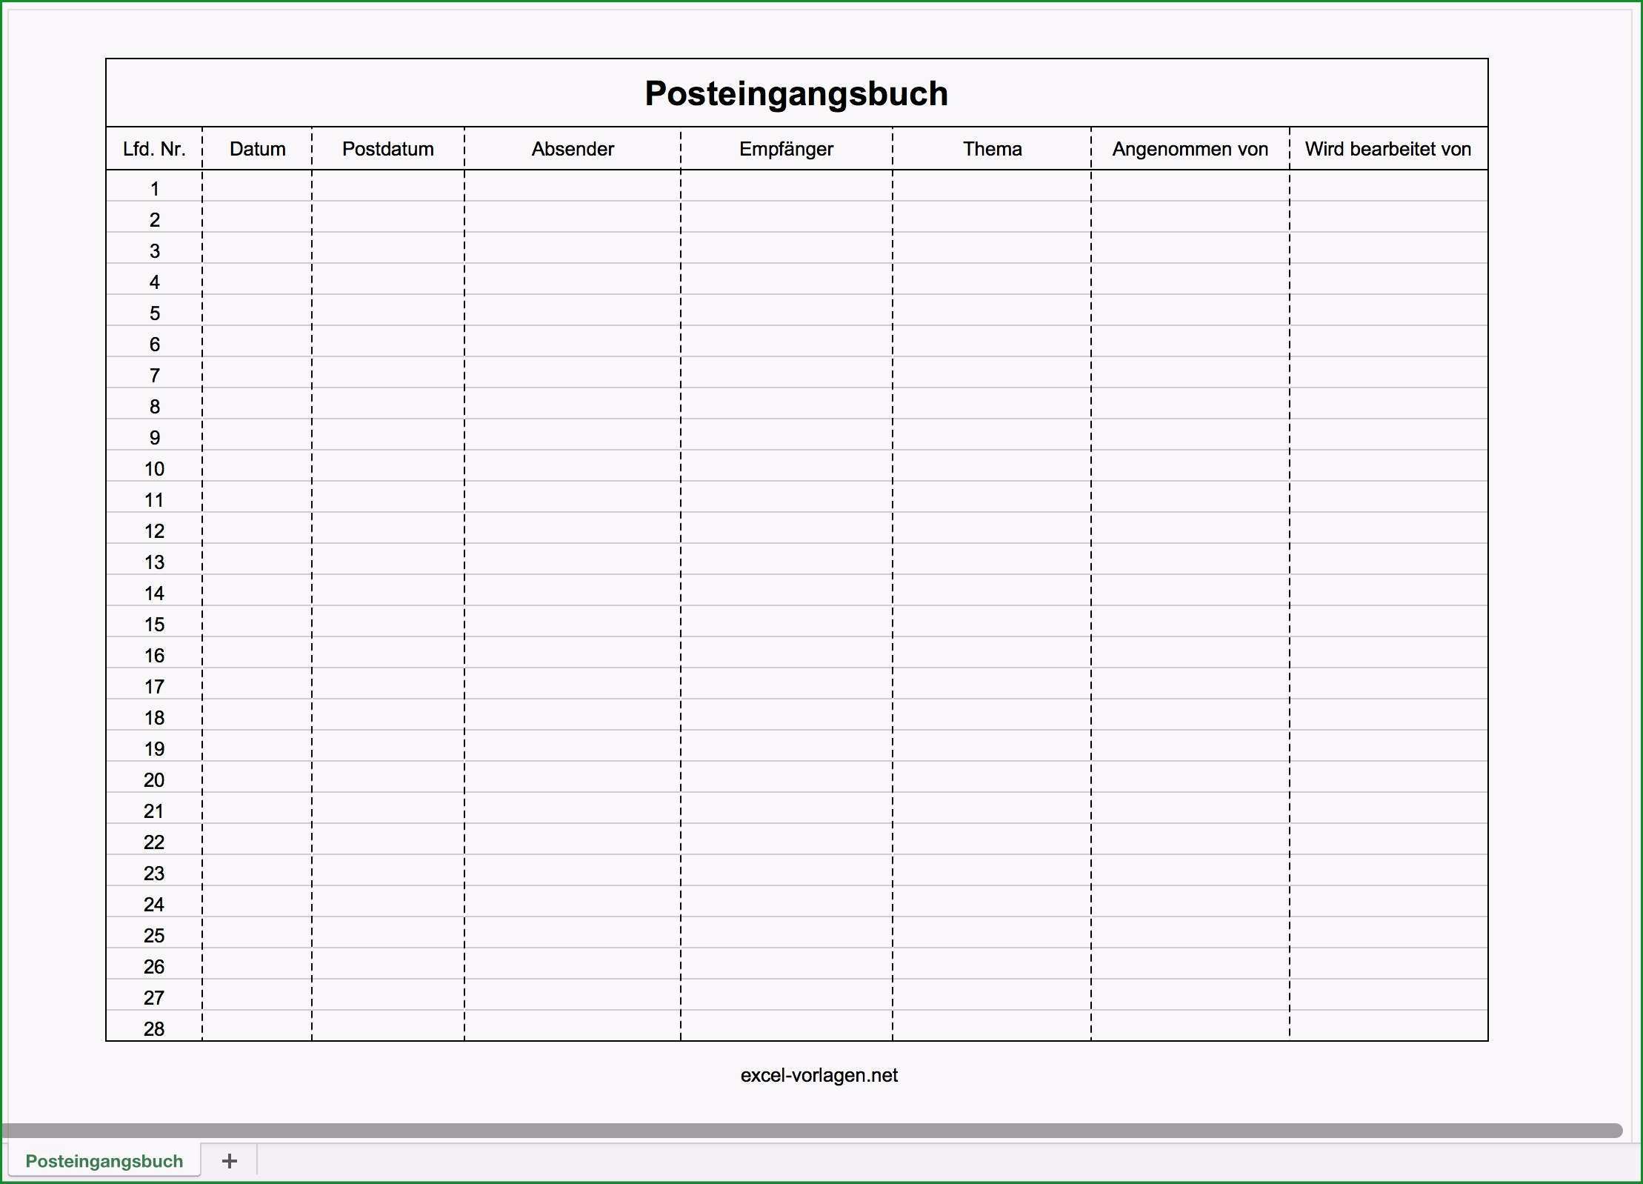The height and width of the screenshot is (1184, 1643).
Task: Click the Datum column header
Action: tap(257, 149)
